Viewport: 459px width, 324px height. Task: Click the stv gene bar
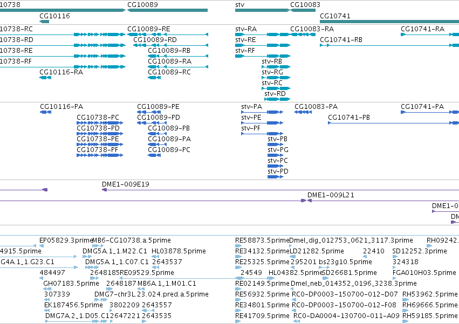point(262,10)
